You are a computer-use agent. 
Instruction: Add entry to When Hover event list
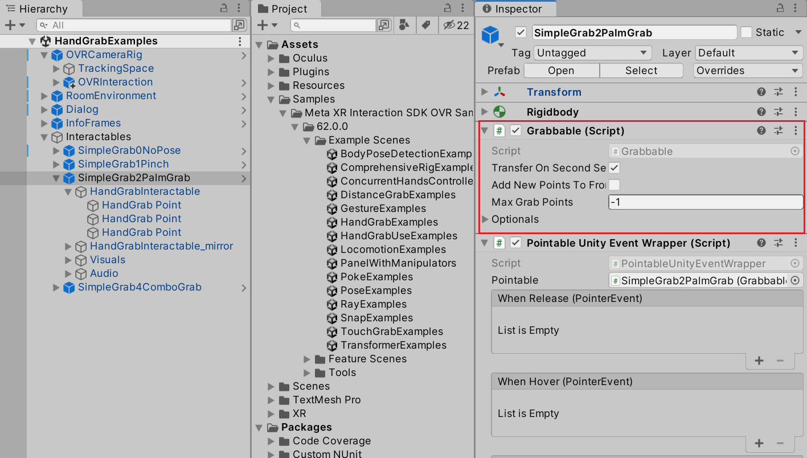tap(759, 443)
